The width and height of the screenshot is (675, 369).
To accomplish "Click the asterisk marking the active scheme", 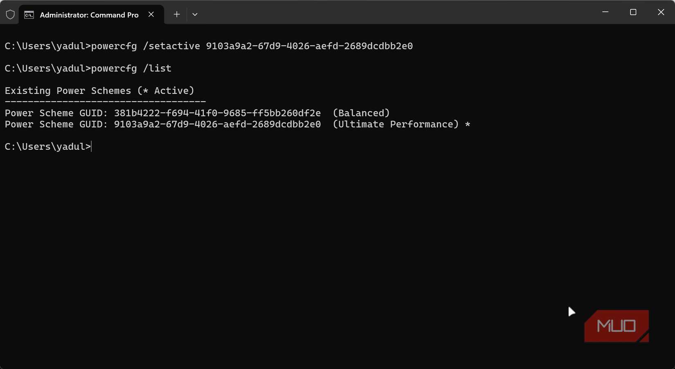I will (x=468, y=124).
